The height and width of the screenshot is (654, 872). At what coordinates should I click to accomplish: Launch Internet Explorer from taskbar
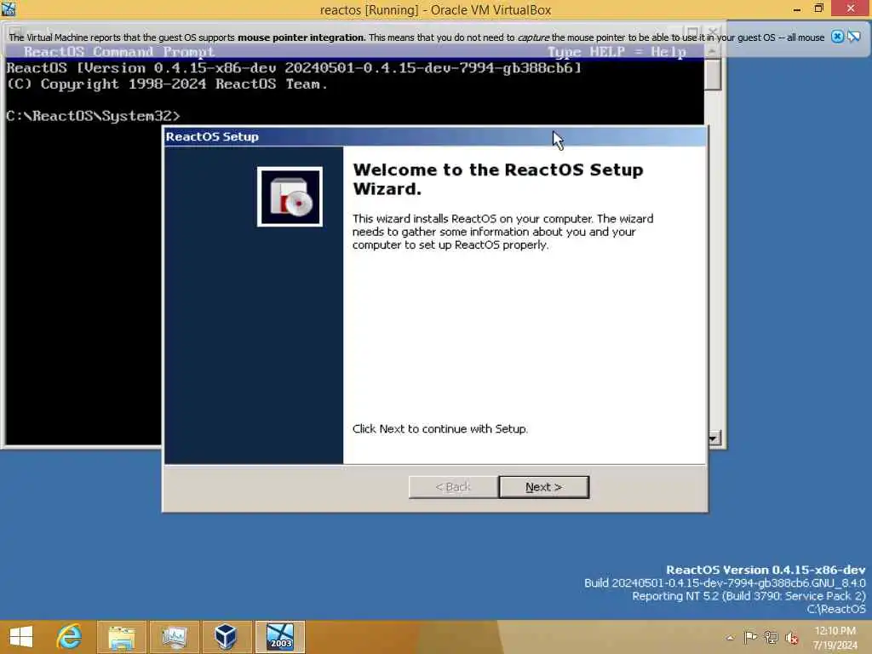coord(69,637)
